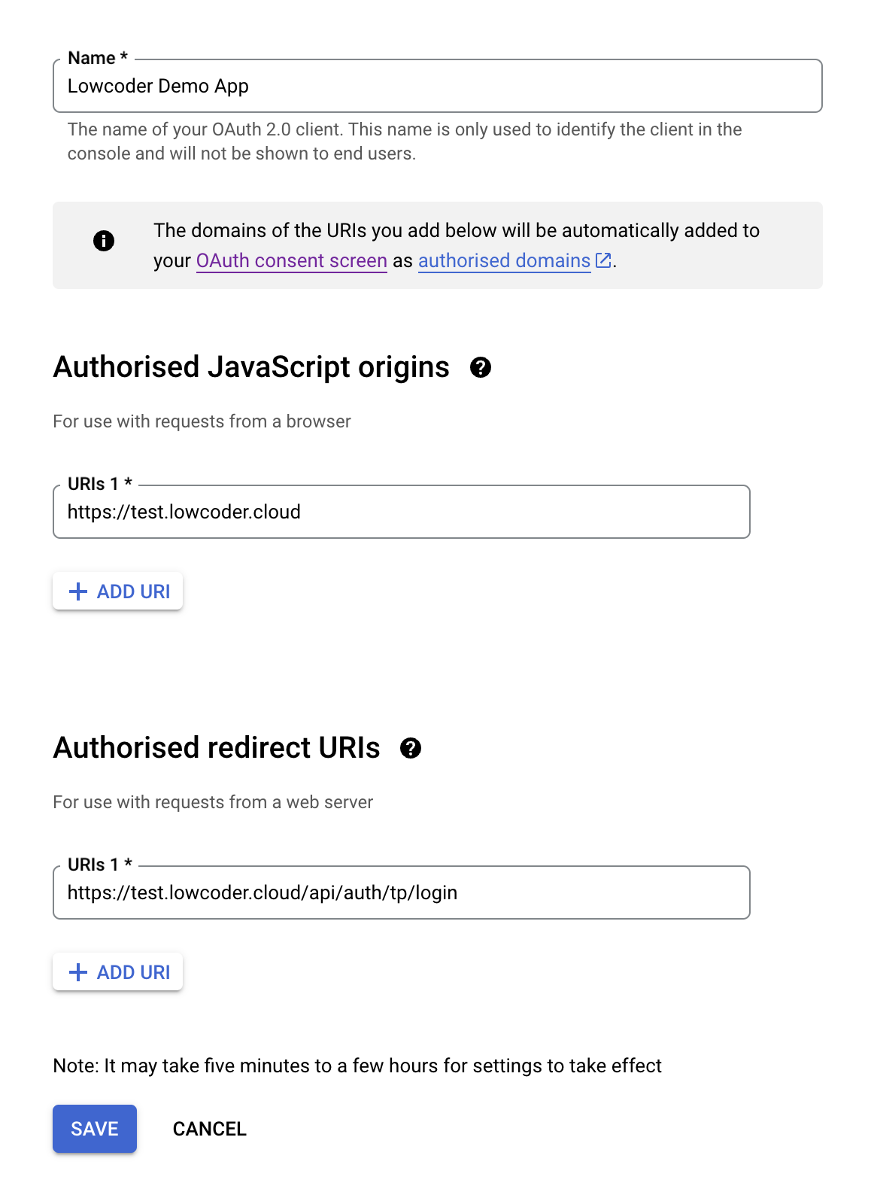Click external link icon after authorised domains
This screenshot has width=871, height=1198.
point(603,260)
